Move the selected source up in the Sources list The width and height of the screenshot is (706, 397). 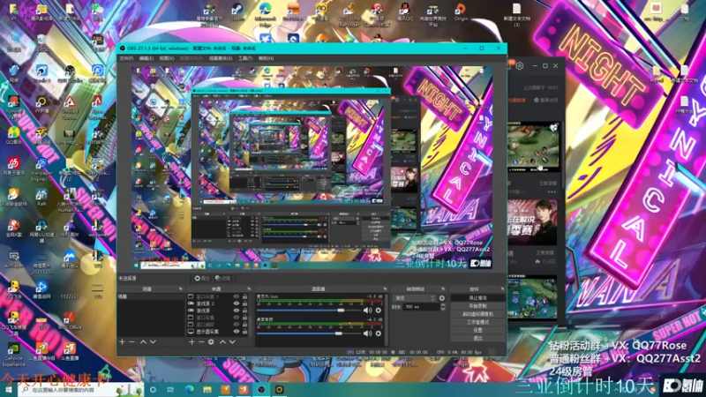(x=222, y=342)
